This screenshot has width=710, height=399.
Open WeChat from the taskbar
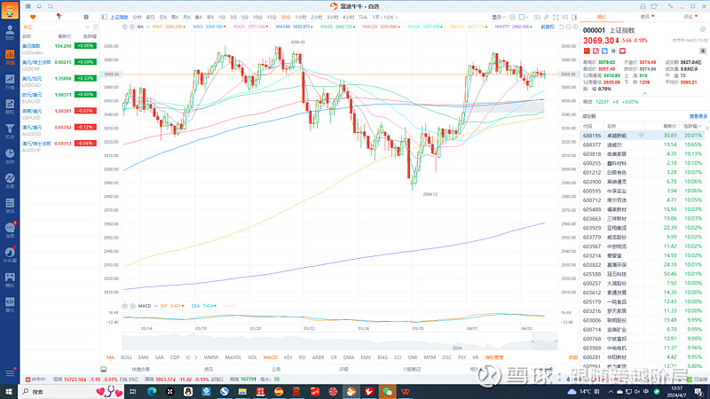[x=387, y=391]
